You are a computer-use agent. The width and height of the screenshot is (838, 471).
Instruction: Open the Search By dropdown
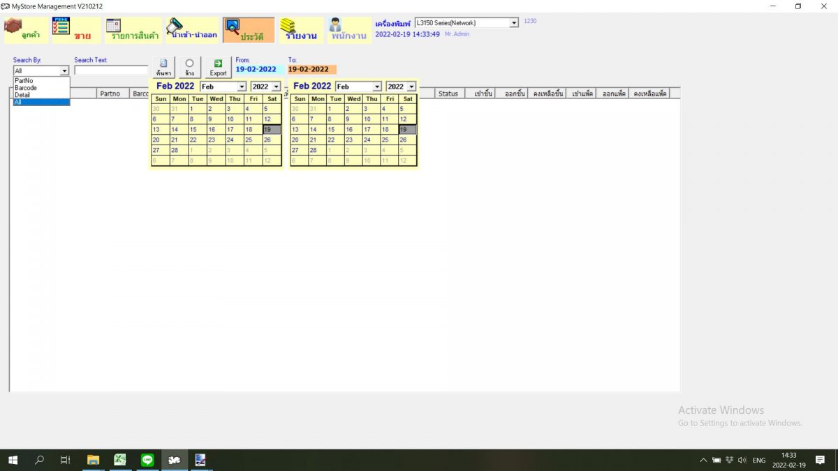[64, 71]
